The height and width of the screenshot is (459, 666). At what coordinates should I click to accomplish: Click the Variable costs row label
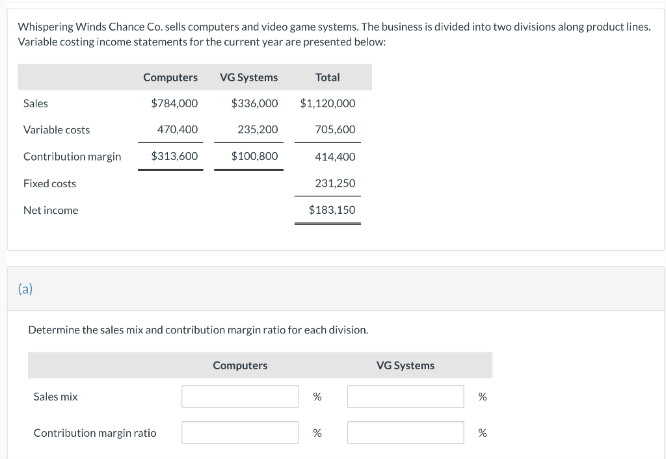pyautogui.click(x=57, y=130)
